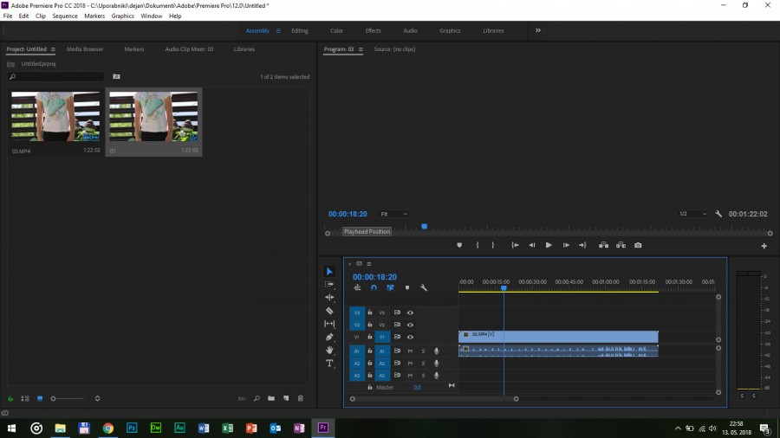Expand the workspace overflow chevron
This screenshot has width=780, height=438.
click(x=538, y=30)
